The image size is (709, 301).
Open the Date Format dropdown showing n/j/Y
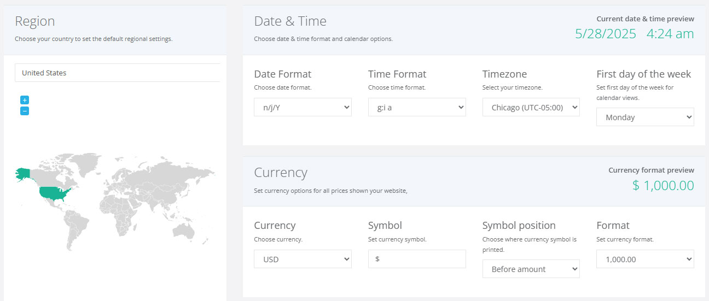click(x=303, y=107)
